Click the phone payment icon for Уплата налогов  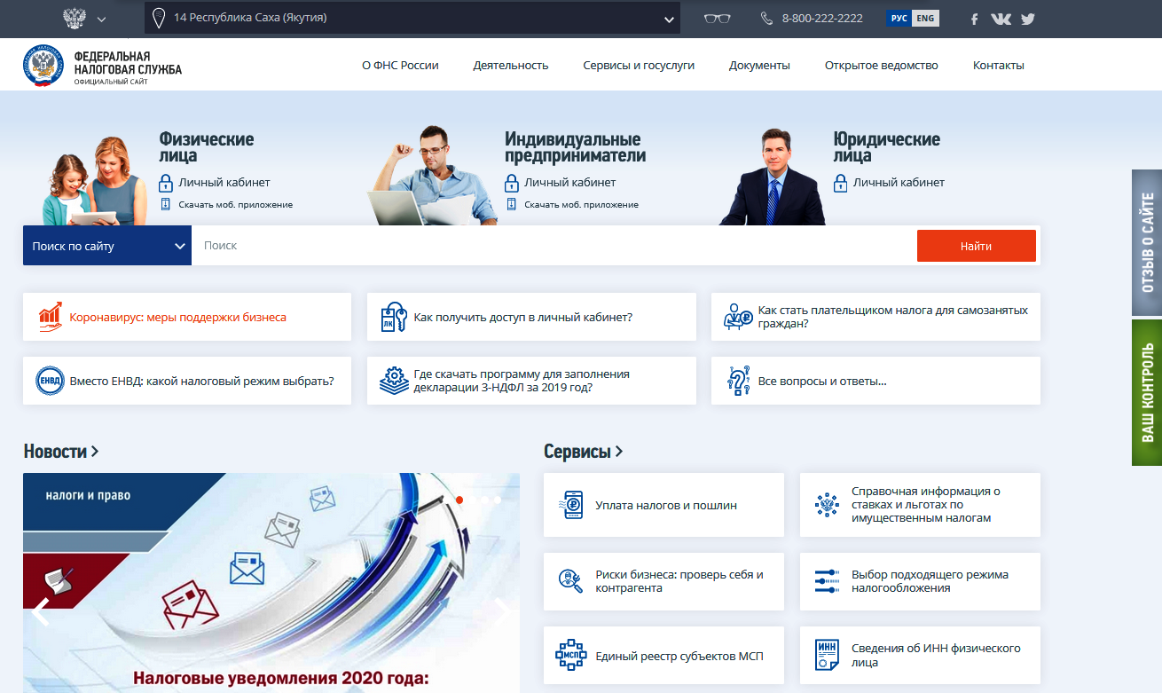(572, 505)
